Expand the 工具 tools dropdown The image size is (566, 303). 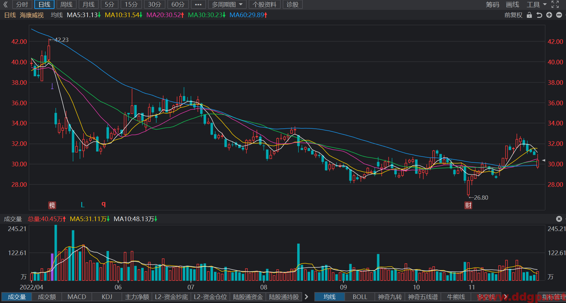point(537,4)
